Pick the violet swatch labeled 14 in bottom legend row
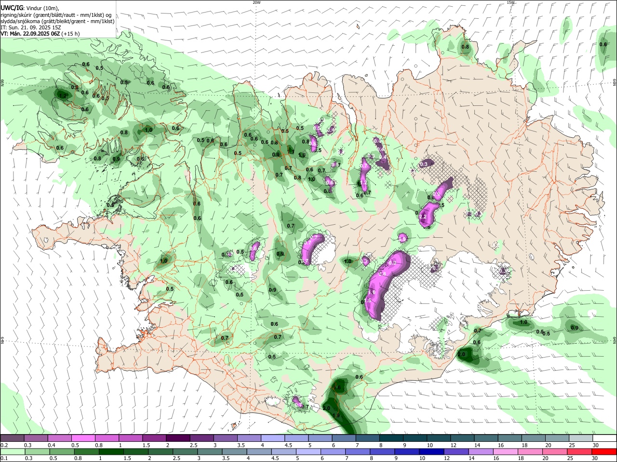 click(x=481, y=451)
